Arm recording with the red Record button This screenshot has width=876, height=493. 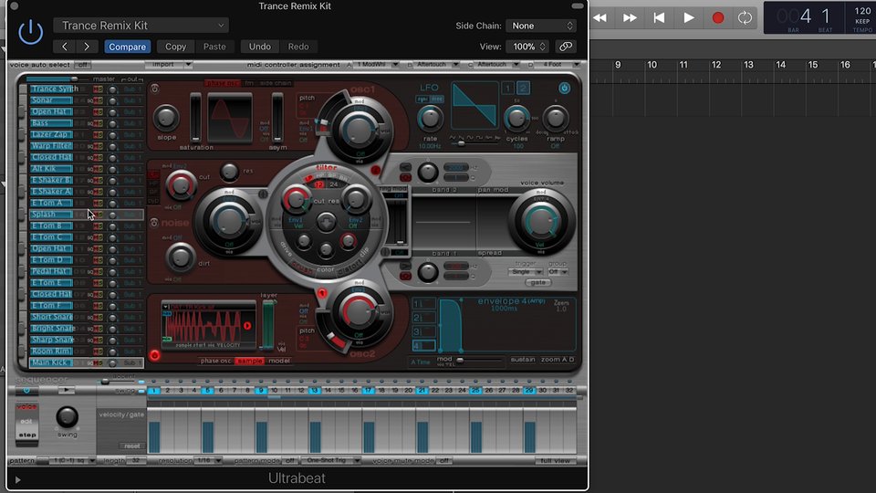point(718,18)
